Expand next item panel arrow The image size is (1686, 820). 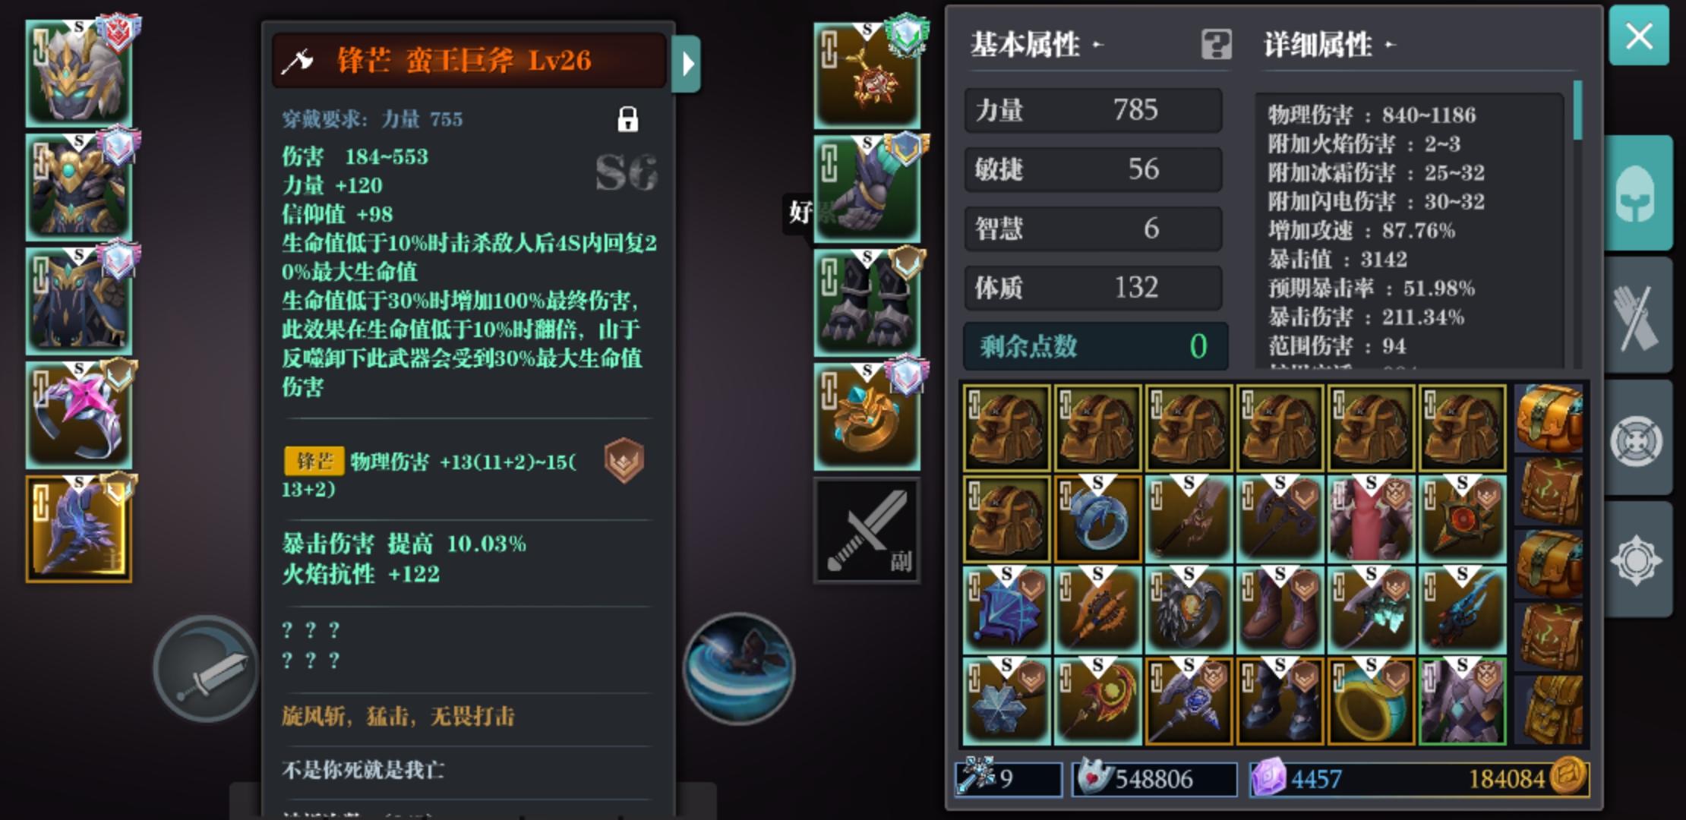point(687,64)
